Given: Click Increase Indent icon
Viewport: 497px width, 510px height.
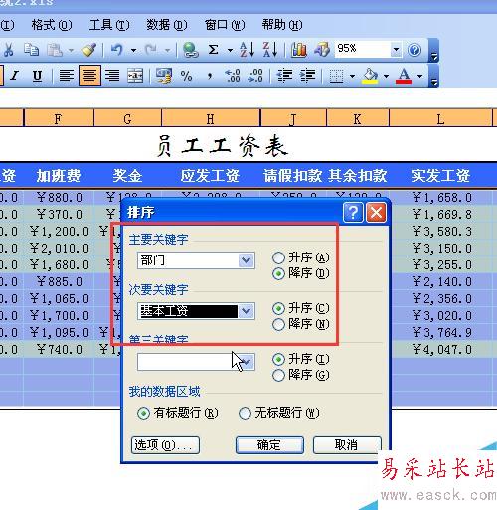Looking at the screenshot, I should click(x=307, y=76).
